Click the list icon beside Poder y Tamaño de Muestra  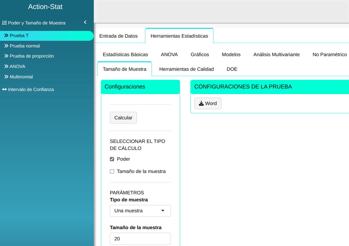(x=5, y=23)
